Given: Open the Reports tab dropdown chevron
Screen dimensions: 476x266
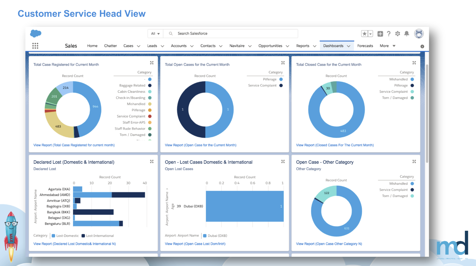Looking at the screenshot, I should click(315, 46).
